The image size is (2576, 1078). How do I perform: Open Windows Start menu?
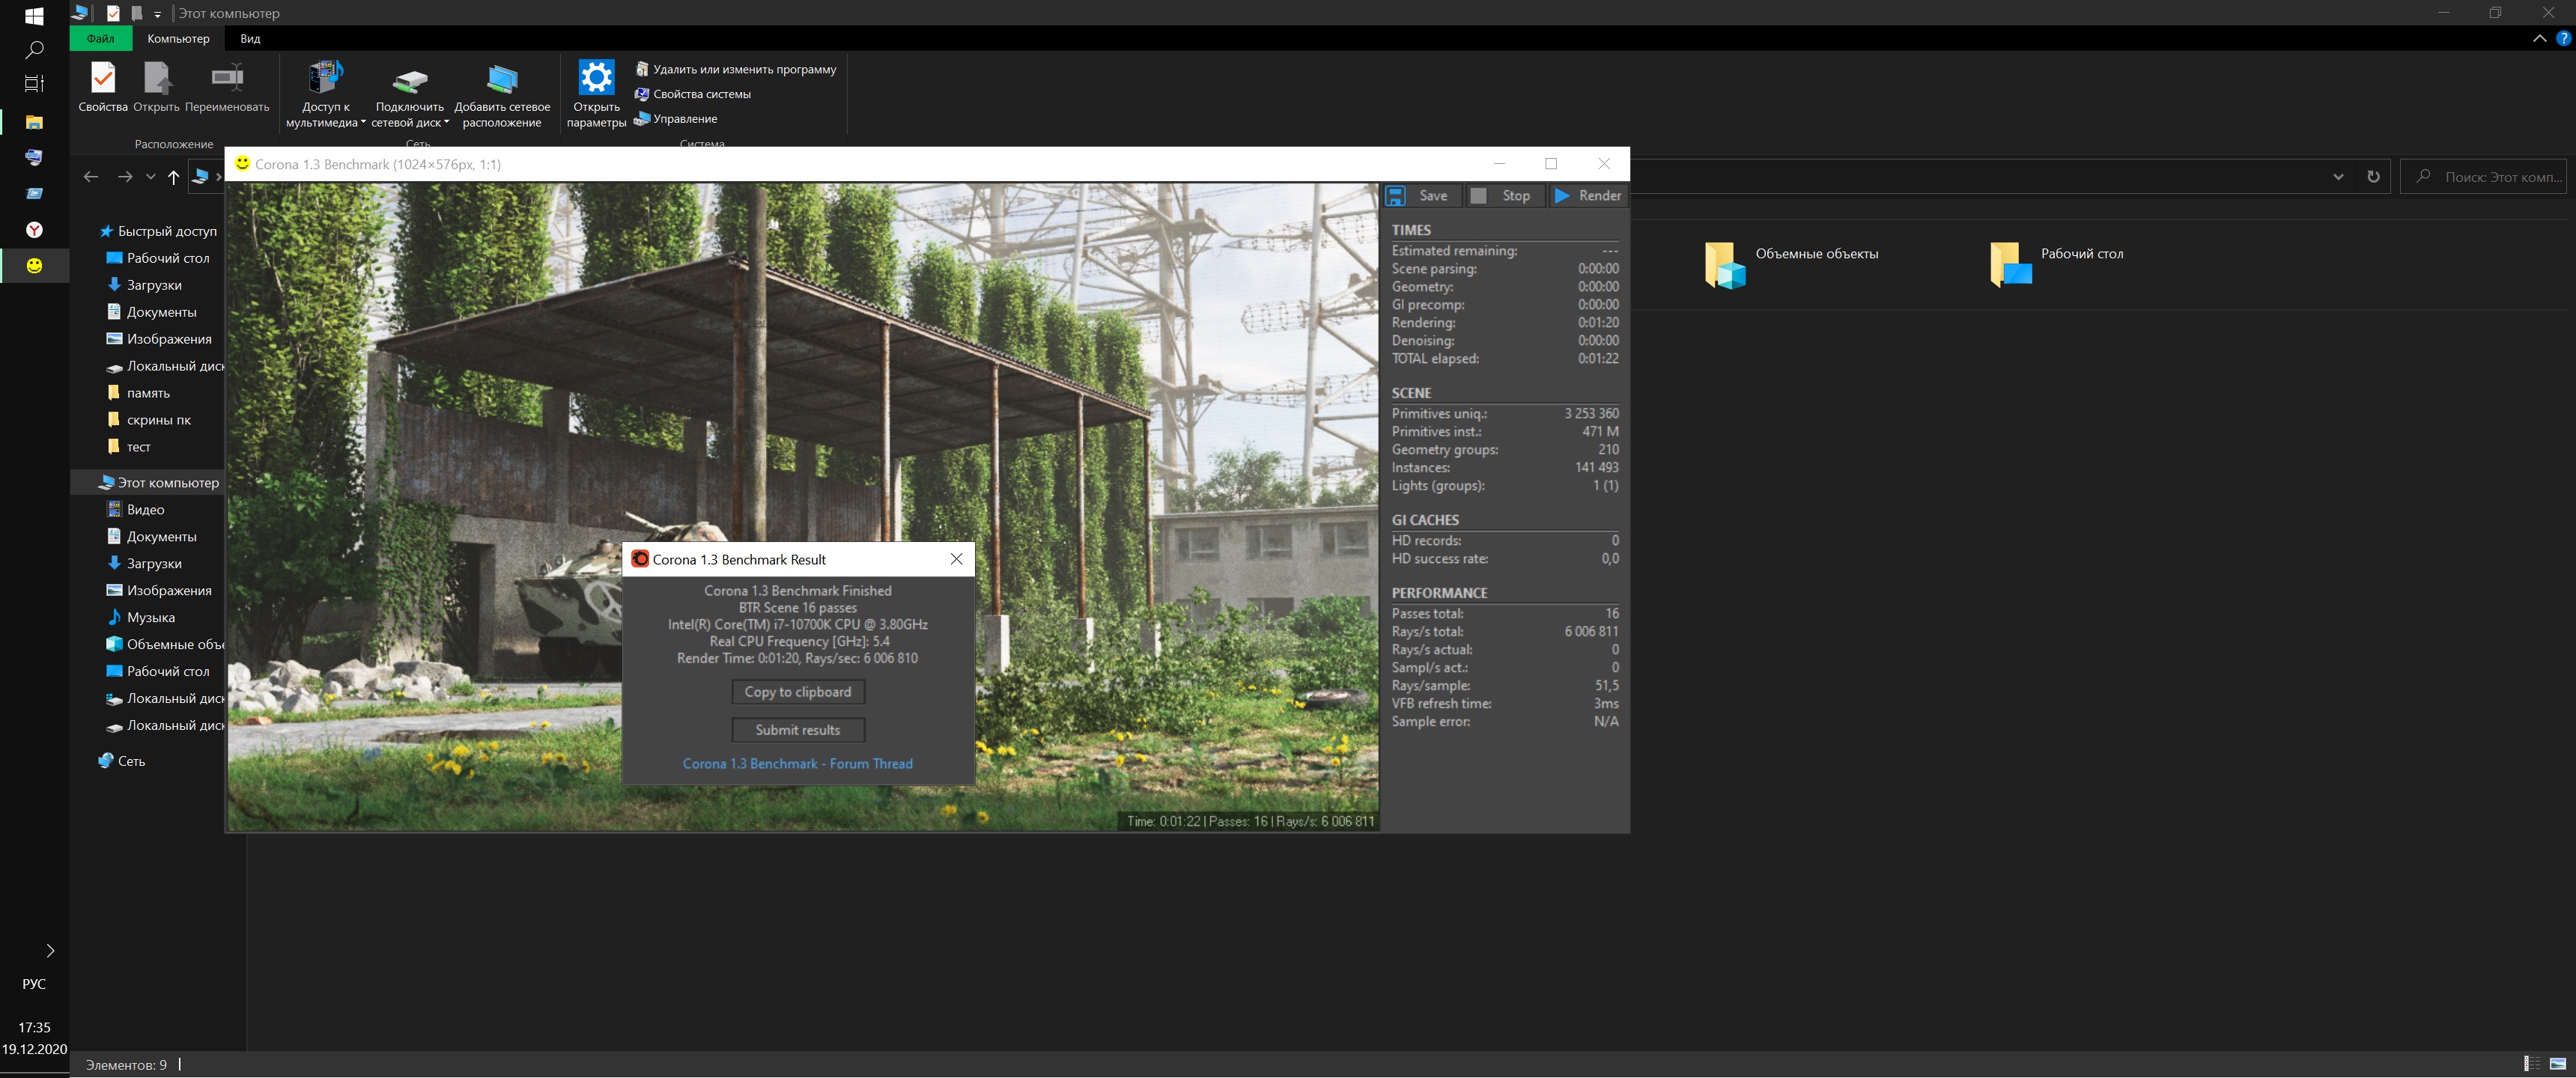pyautogui.click(x=34, y=16)
